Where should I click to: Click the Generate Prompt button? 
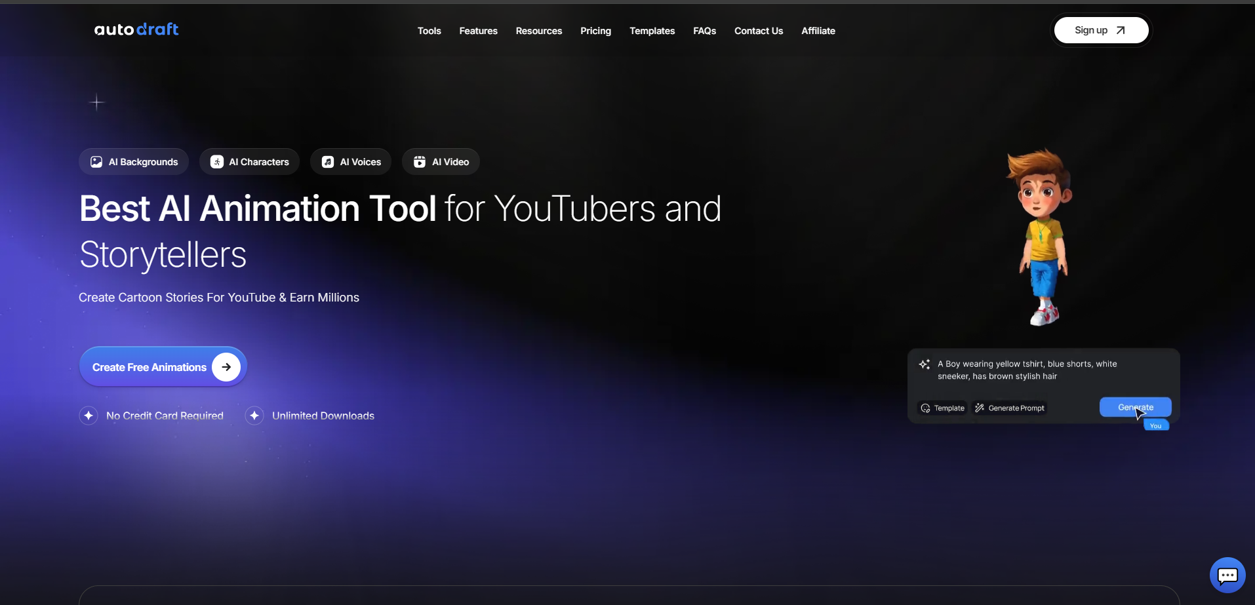click(x=1010, y=408)
